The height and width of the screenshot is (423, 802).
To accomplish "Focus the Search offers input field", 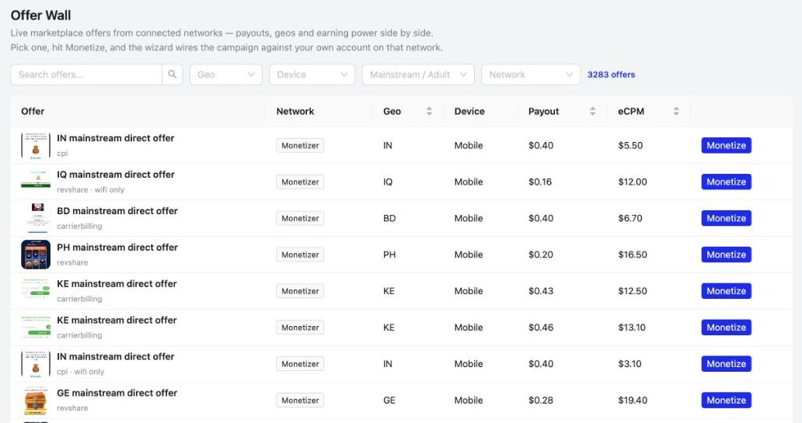I will pos(86,75).
